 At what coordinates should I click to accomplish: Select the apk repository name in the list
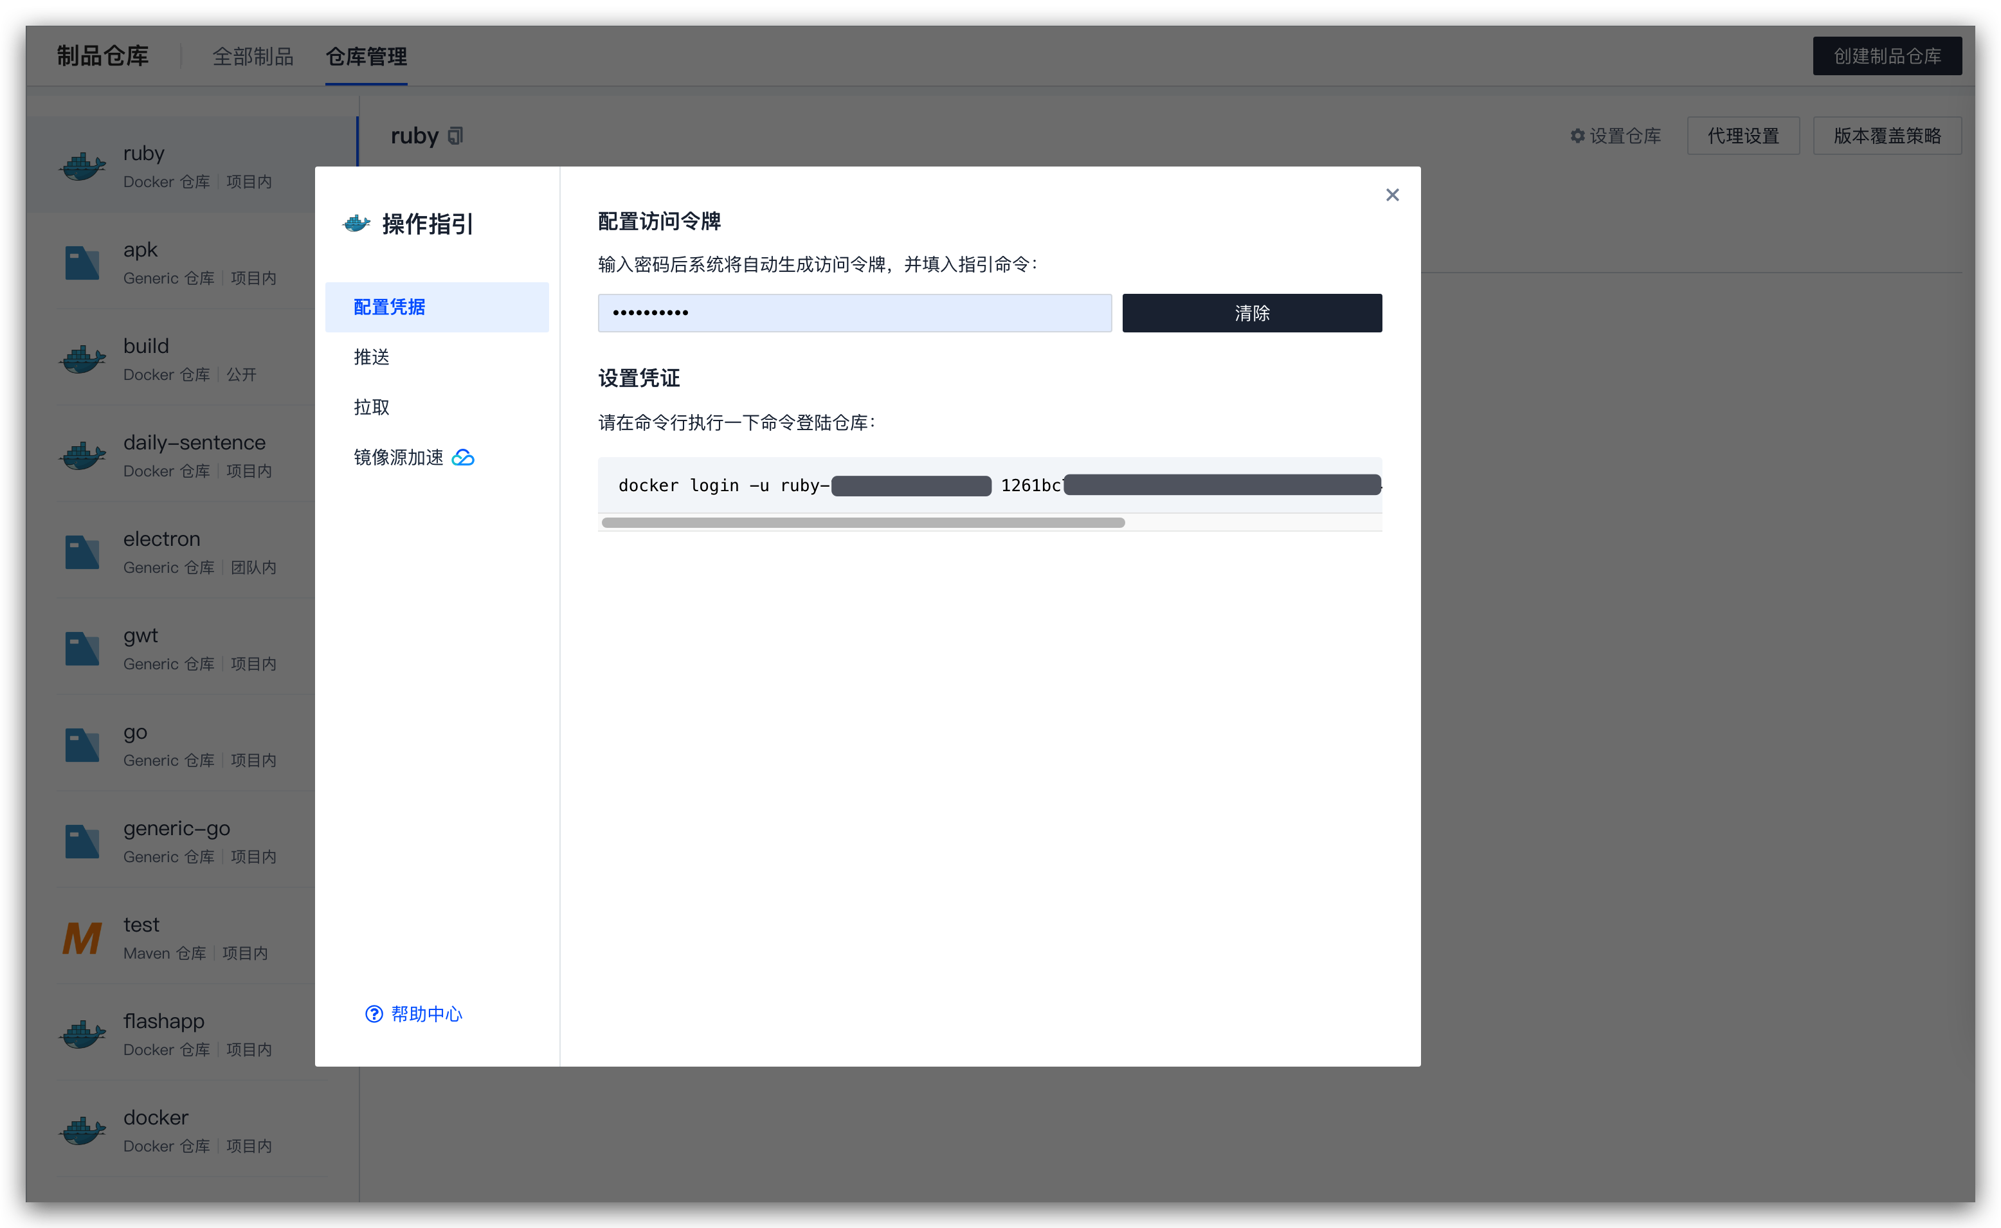140,250
